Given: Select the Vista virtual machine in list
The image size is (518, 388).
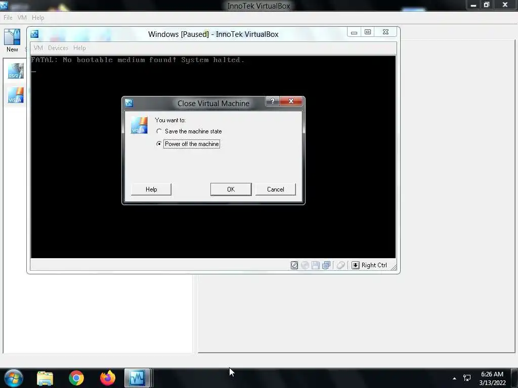Looking at the screenshot, I should [x=16, y=95].
